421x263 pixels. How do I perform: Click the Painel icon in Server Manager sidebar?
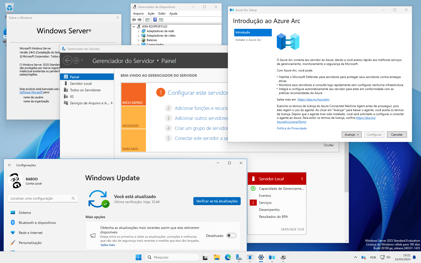pos(66,77)
